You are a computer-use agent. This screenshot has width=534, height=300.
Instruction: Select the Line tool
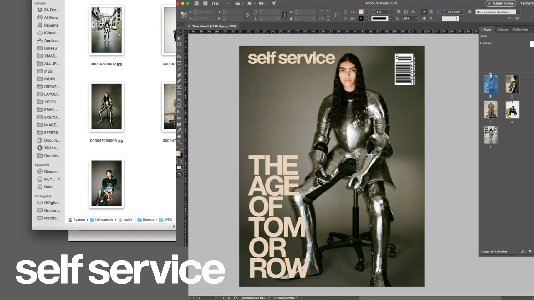(179, 69)
